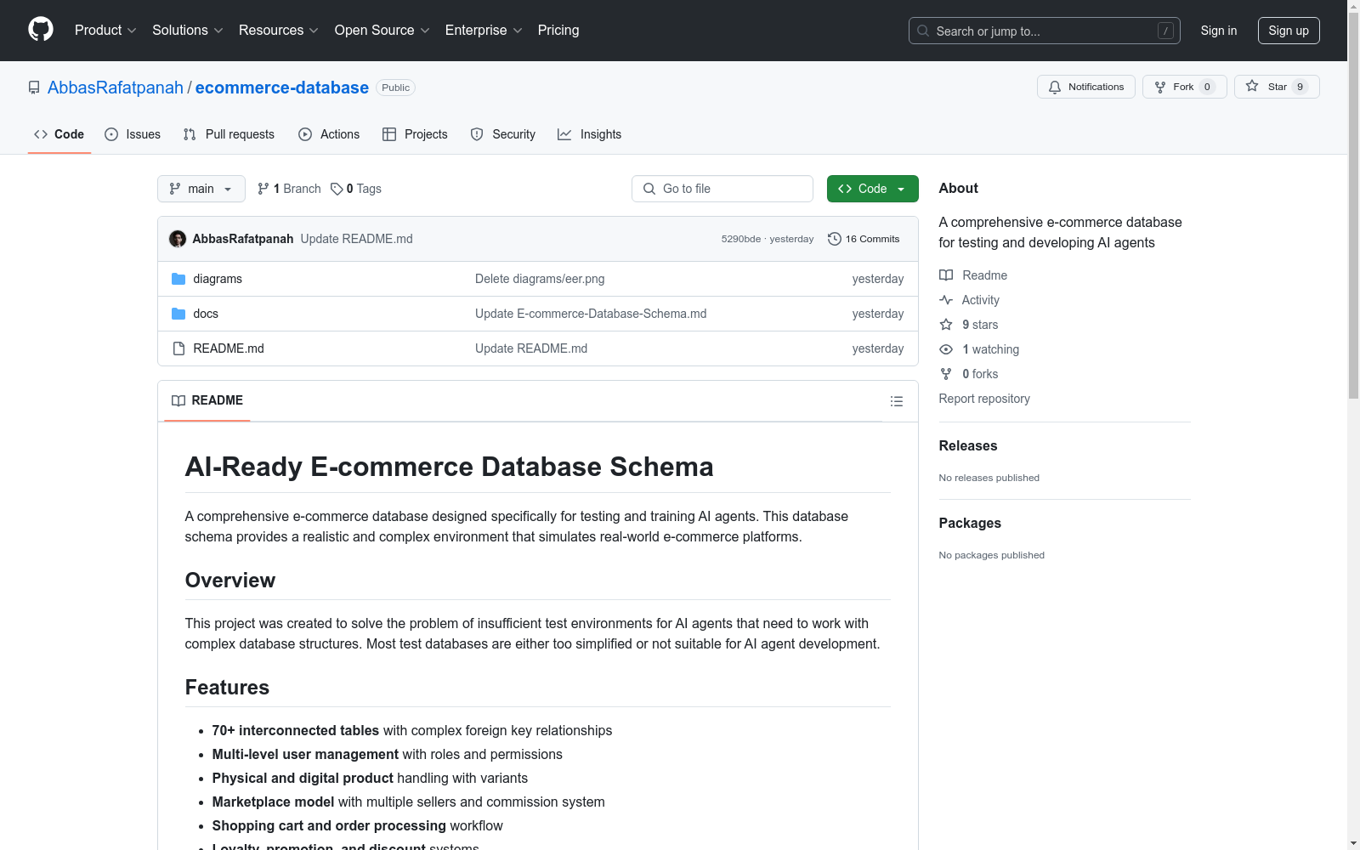Expand the Resources menu

[x=279, y=30]
